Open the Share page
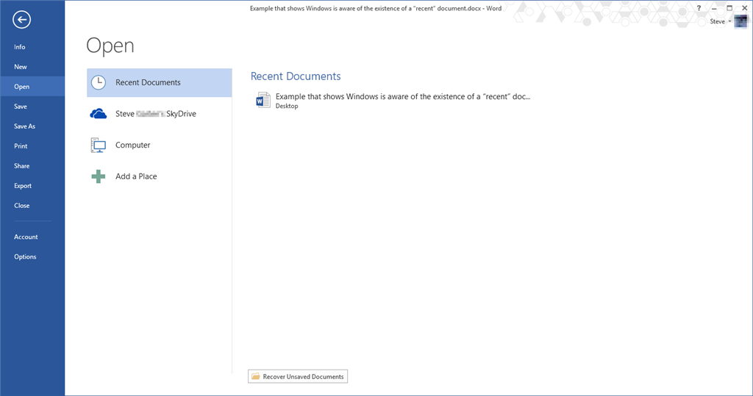The image size is (753, 396). (x=32, y=165)
